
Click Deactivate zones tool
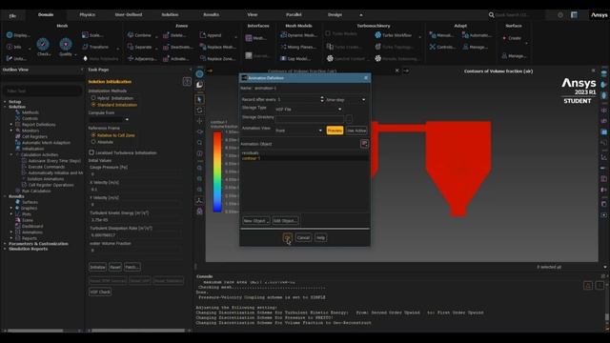(178, 47)
